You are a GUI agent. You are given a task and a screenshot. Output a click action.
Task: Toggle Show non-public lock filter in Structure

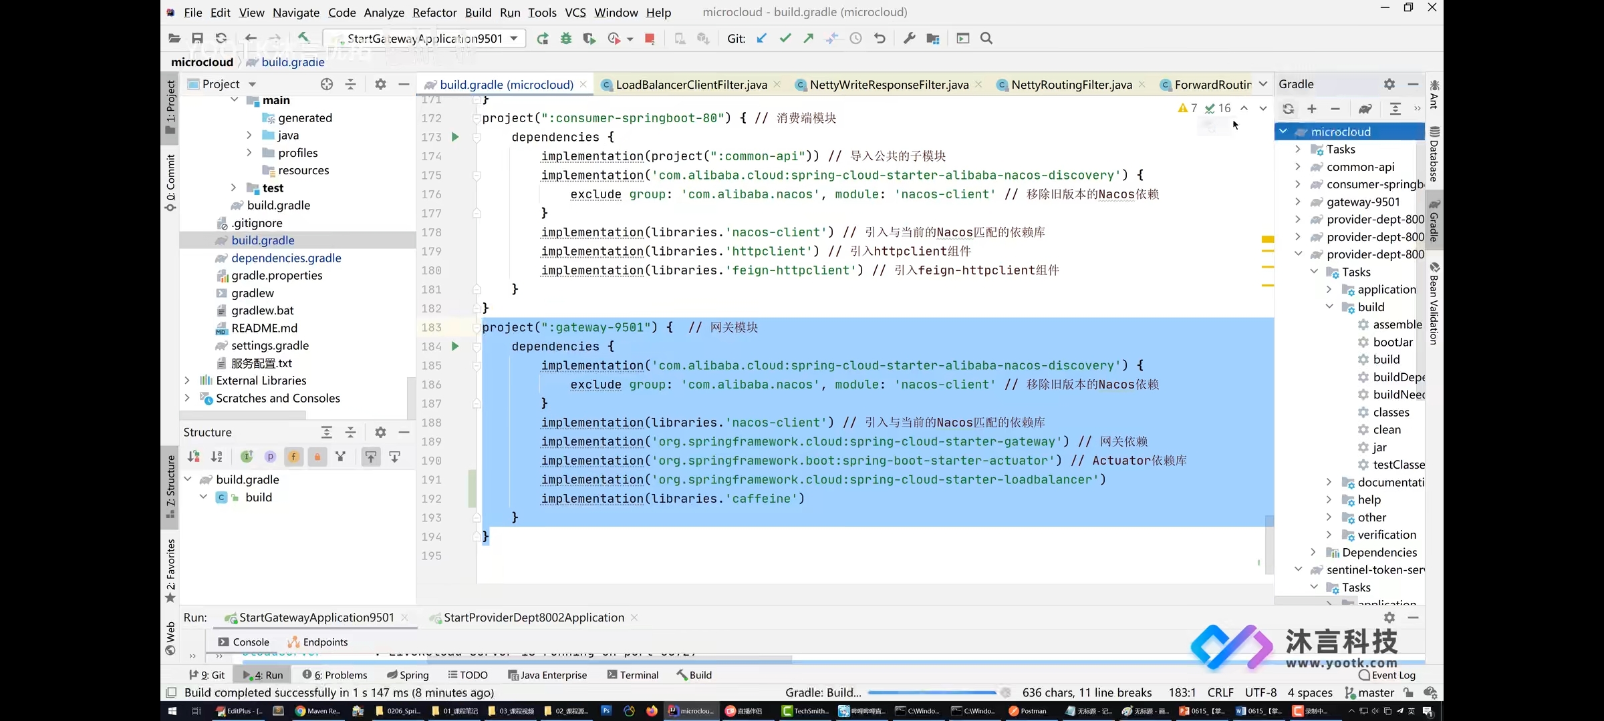point(317,457)
